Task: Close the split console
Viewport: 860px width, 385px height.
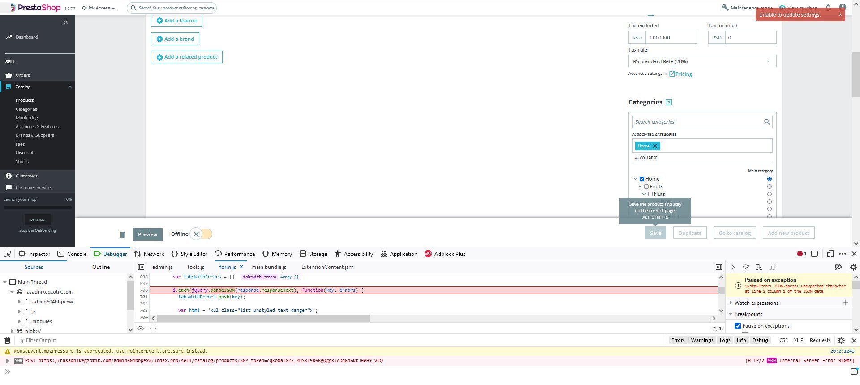Action: (854, 341)
